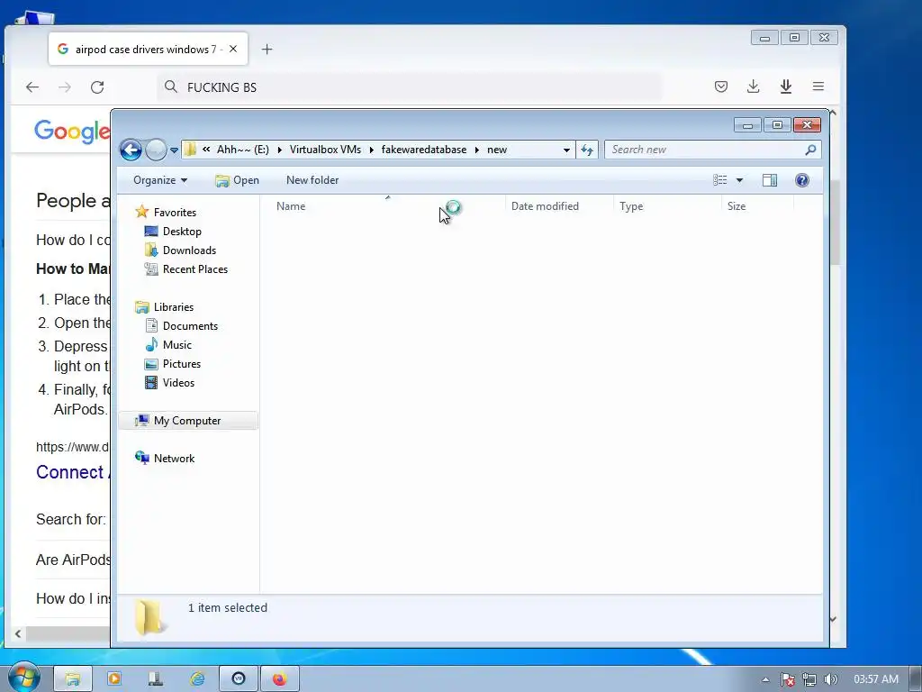Open a new browser tab
Image resolution: width=922 pixels, height=692 pixels.
[267, 50]
